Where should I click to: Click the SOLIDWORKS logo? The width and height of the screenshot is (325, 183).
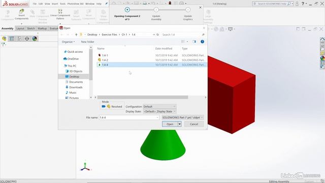pos(15,4)
